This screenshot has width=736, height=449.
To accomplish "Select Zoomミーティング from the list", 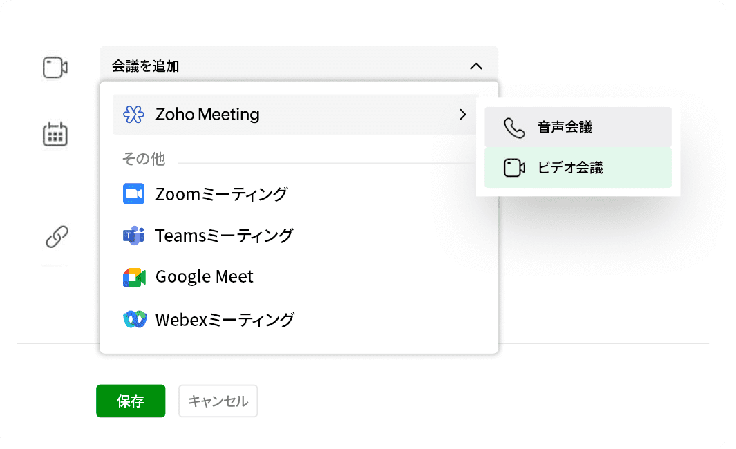I will 221,194.
